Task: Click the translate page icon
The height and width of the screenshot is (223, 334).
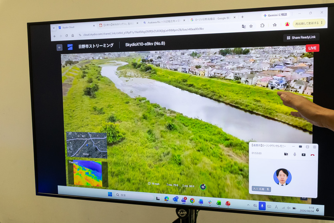Action: (x=244, y=26)
